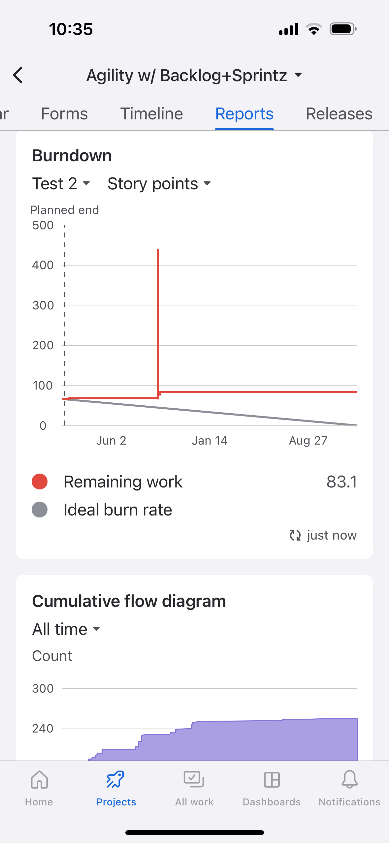The width and height of the screenshot is (389, 843).
Task: Open the All work icon
Action: (x=194, y=780)
